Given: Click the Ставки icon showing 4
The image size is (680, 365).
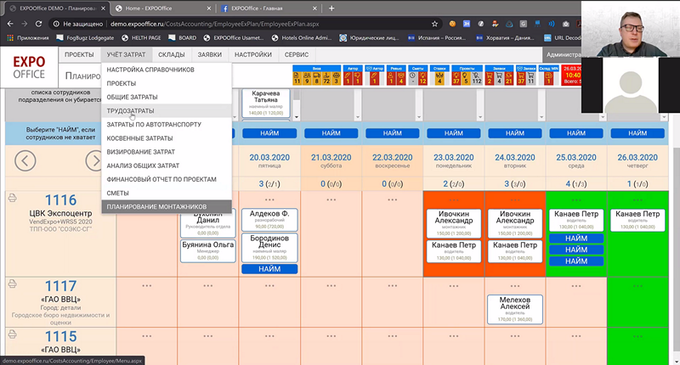Looking at the screenshot, I should [439, 78].
